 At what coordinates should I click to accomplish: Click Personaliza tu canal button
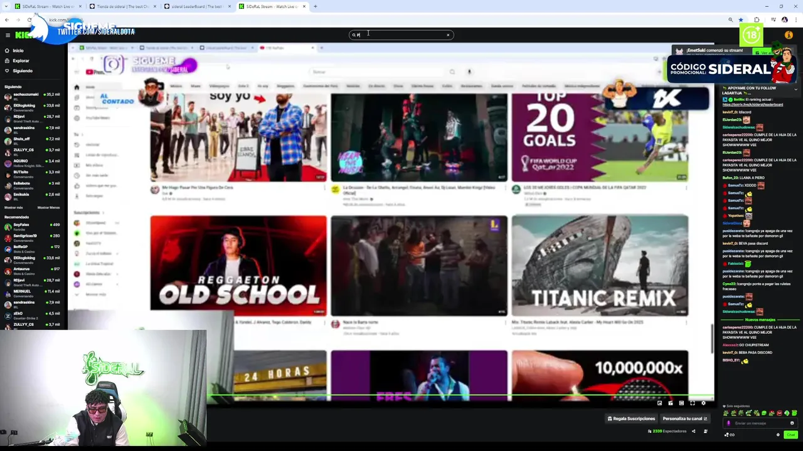(685, 418)
